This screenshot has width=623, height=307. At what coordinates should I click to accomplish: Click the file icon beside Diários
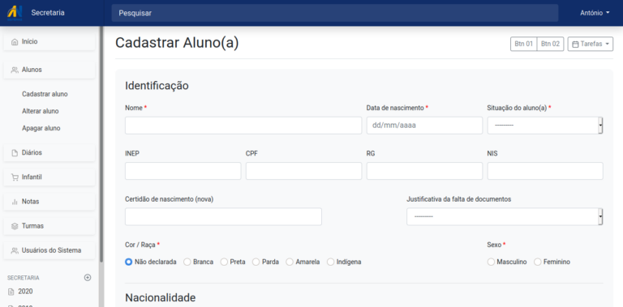point(15,153)
